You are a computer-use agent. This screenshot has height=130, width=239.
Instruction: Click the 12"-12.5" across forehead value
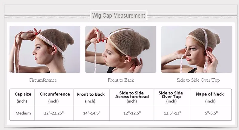coord(132,113)
